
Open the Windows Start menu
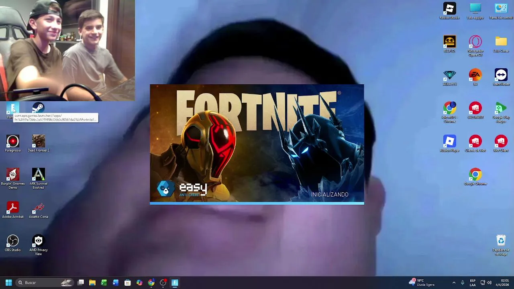click(x=8, y=283)
